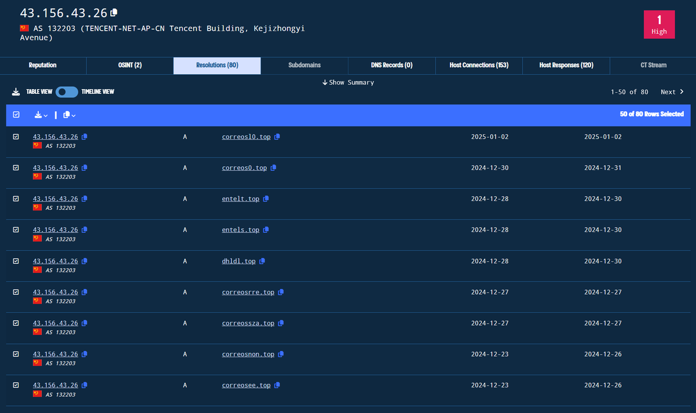The height and width of the screenshot is (413, 696).
Task: Toggle the select-all checkbox in blue bar
Action: [16, 115]
